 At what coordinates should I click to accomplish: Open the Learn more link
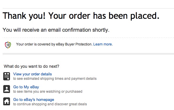(x=102, y=44)
